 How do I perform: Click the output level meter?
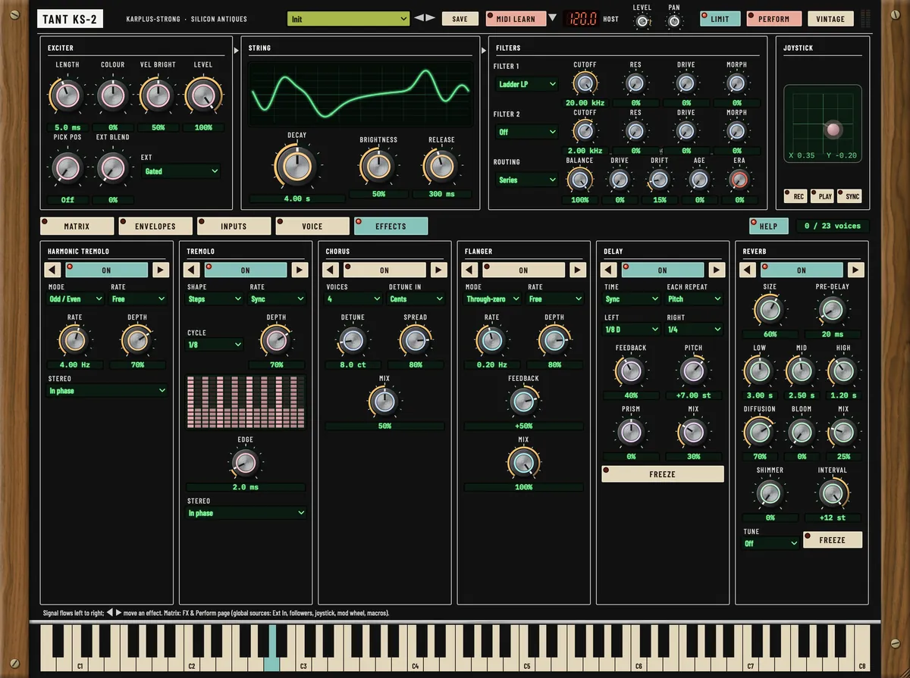866,18
